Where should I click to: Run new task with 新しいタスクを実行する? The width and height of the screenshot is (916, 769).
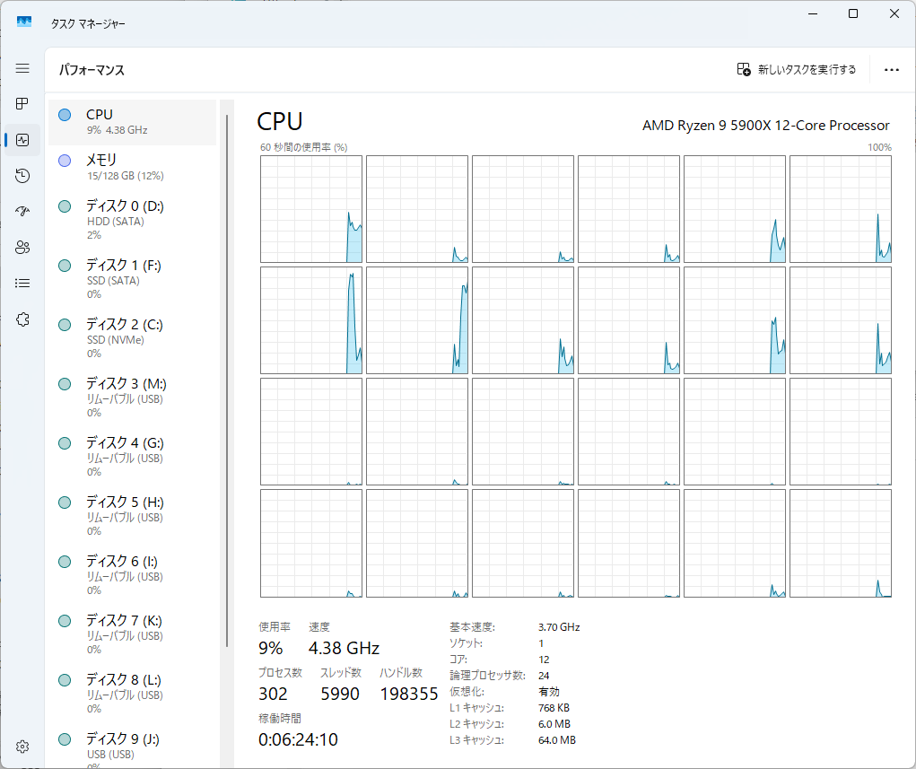click(x=797, y=69)
